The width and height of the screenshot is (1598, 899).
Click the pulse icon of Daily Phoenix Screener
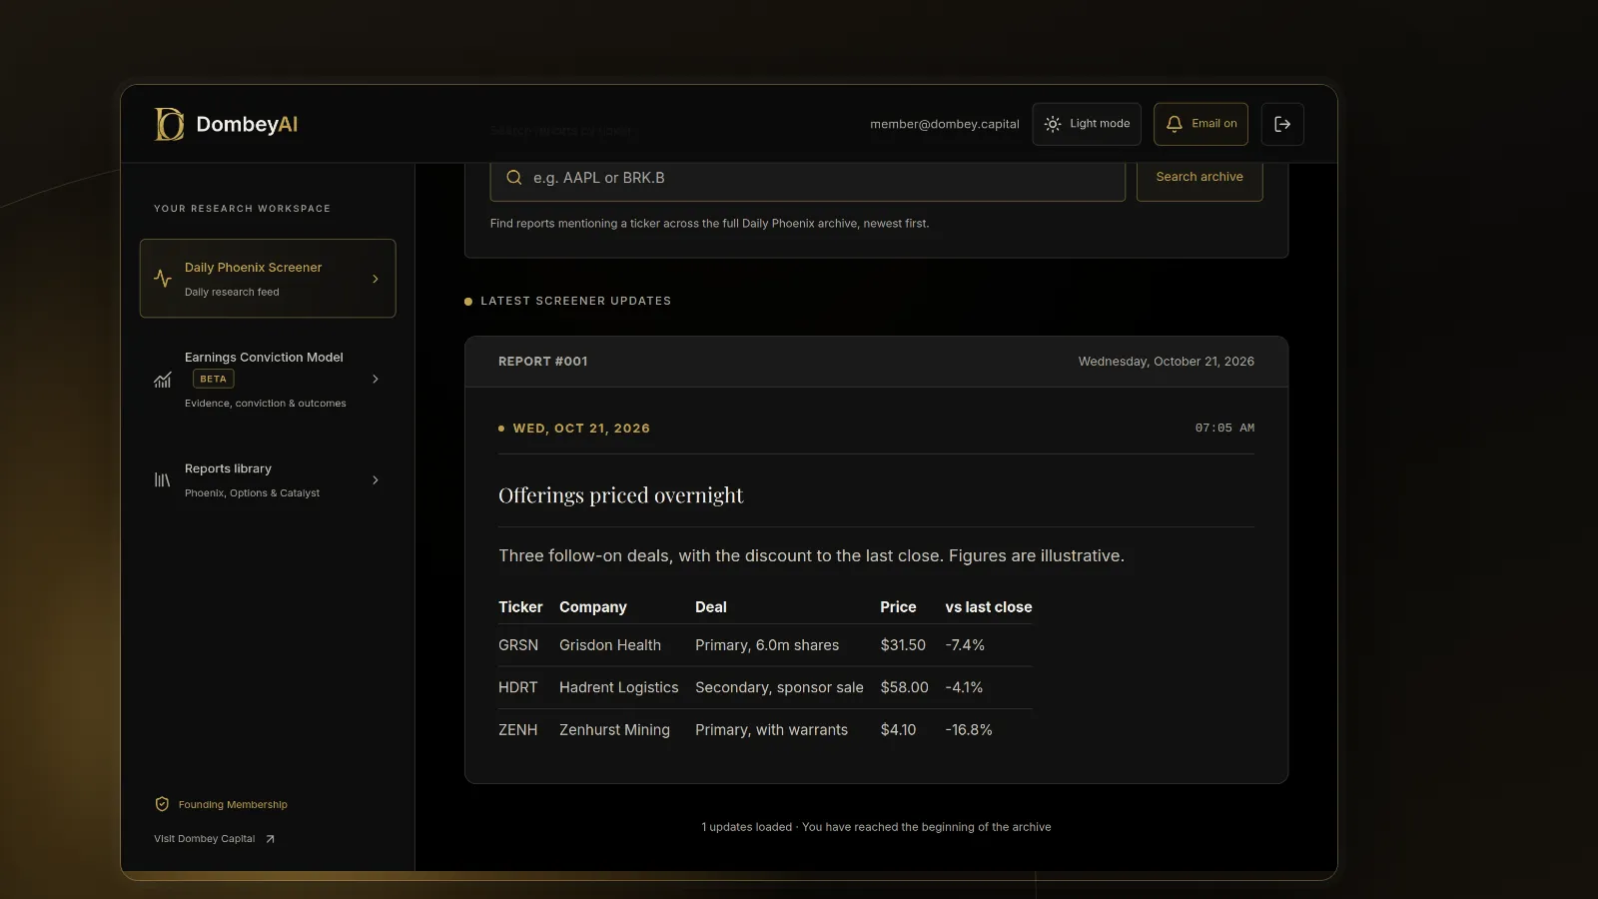pyautogui.click(x=163, y=279)
